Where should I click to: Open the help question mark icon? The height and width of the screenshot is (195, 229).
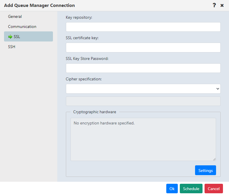click(214, 5)
